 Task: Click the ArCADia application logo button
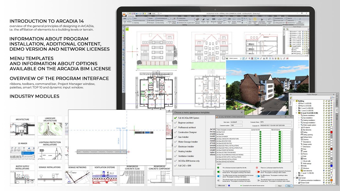124,14
